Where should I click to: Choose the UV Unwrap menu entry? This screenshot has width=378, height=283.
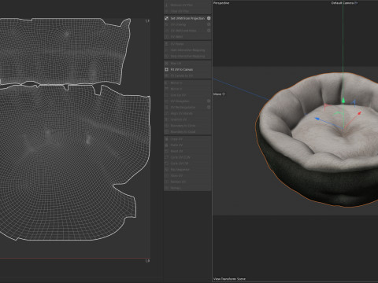(187, 24)
